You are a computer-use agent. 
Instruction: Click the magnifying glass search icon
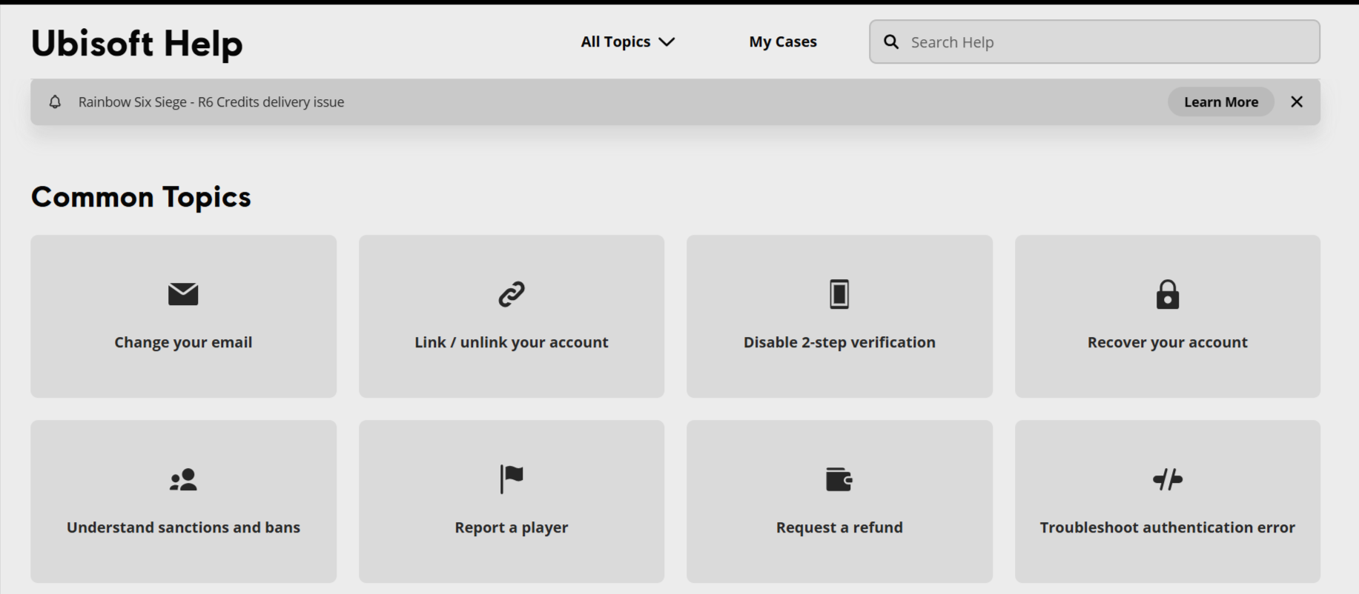click(x=891, y=42)
